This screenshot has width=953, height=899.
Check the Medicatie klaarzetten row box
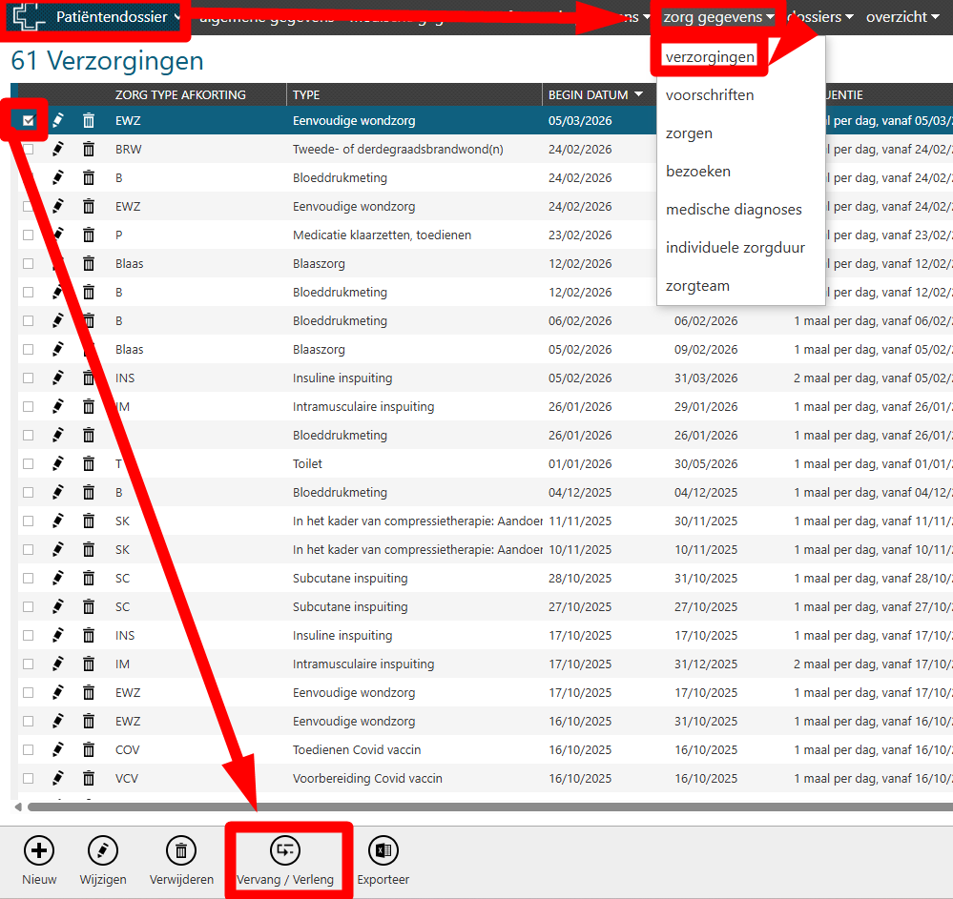click(x=28, y=235)
